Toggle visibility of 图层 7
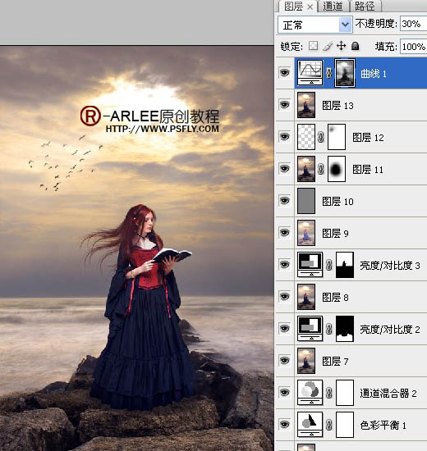The width and height of the screenshot is (427, 451). click(284, 360)
